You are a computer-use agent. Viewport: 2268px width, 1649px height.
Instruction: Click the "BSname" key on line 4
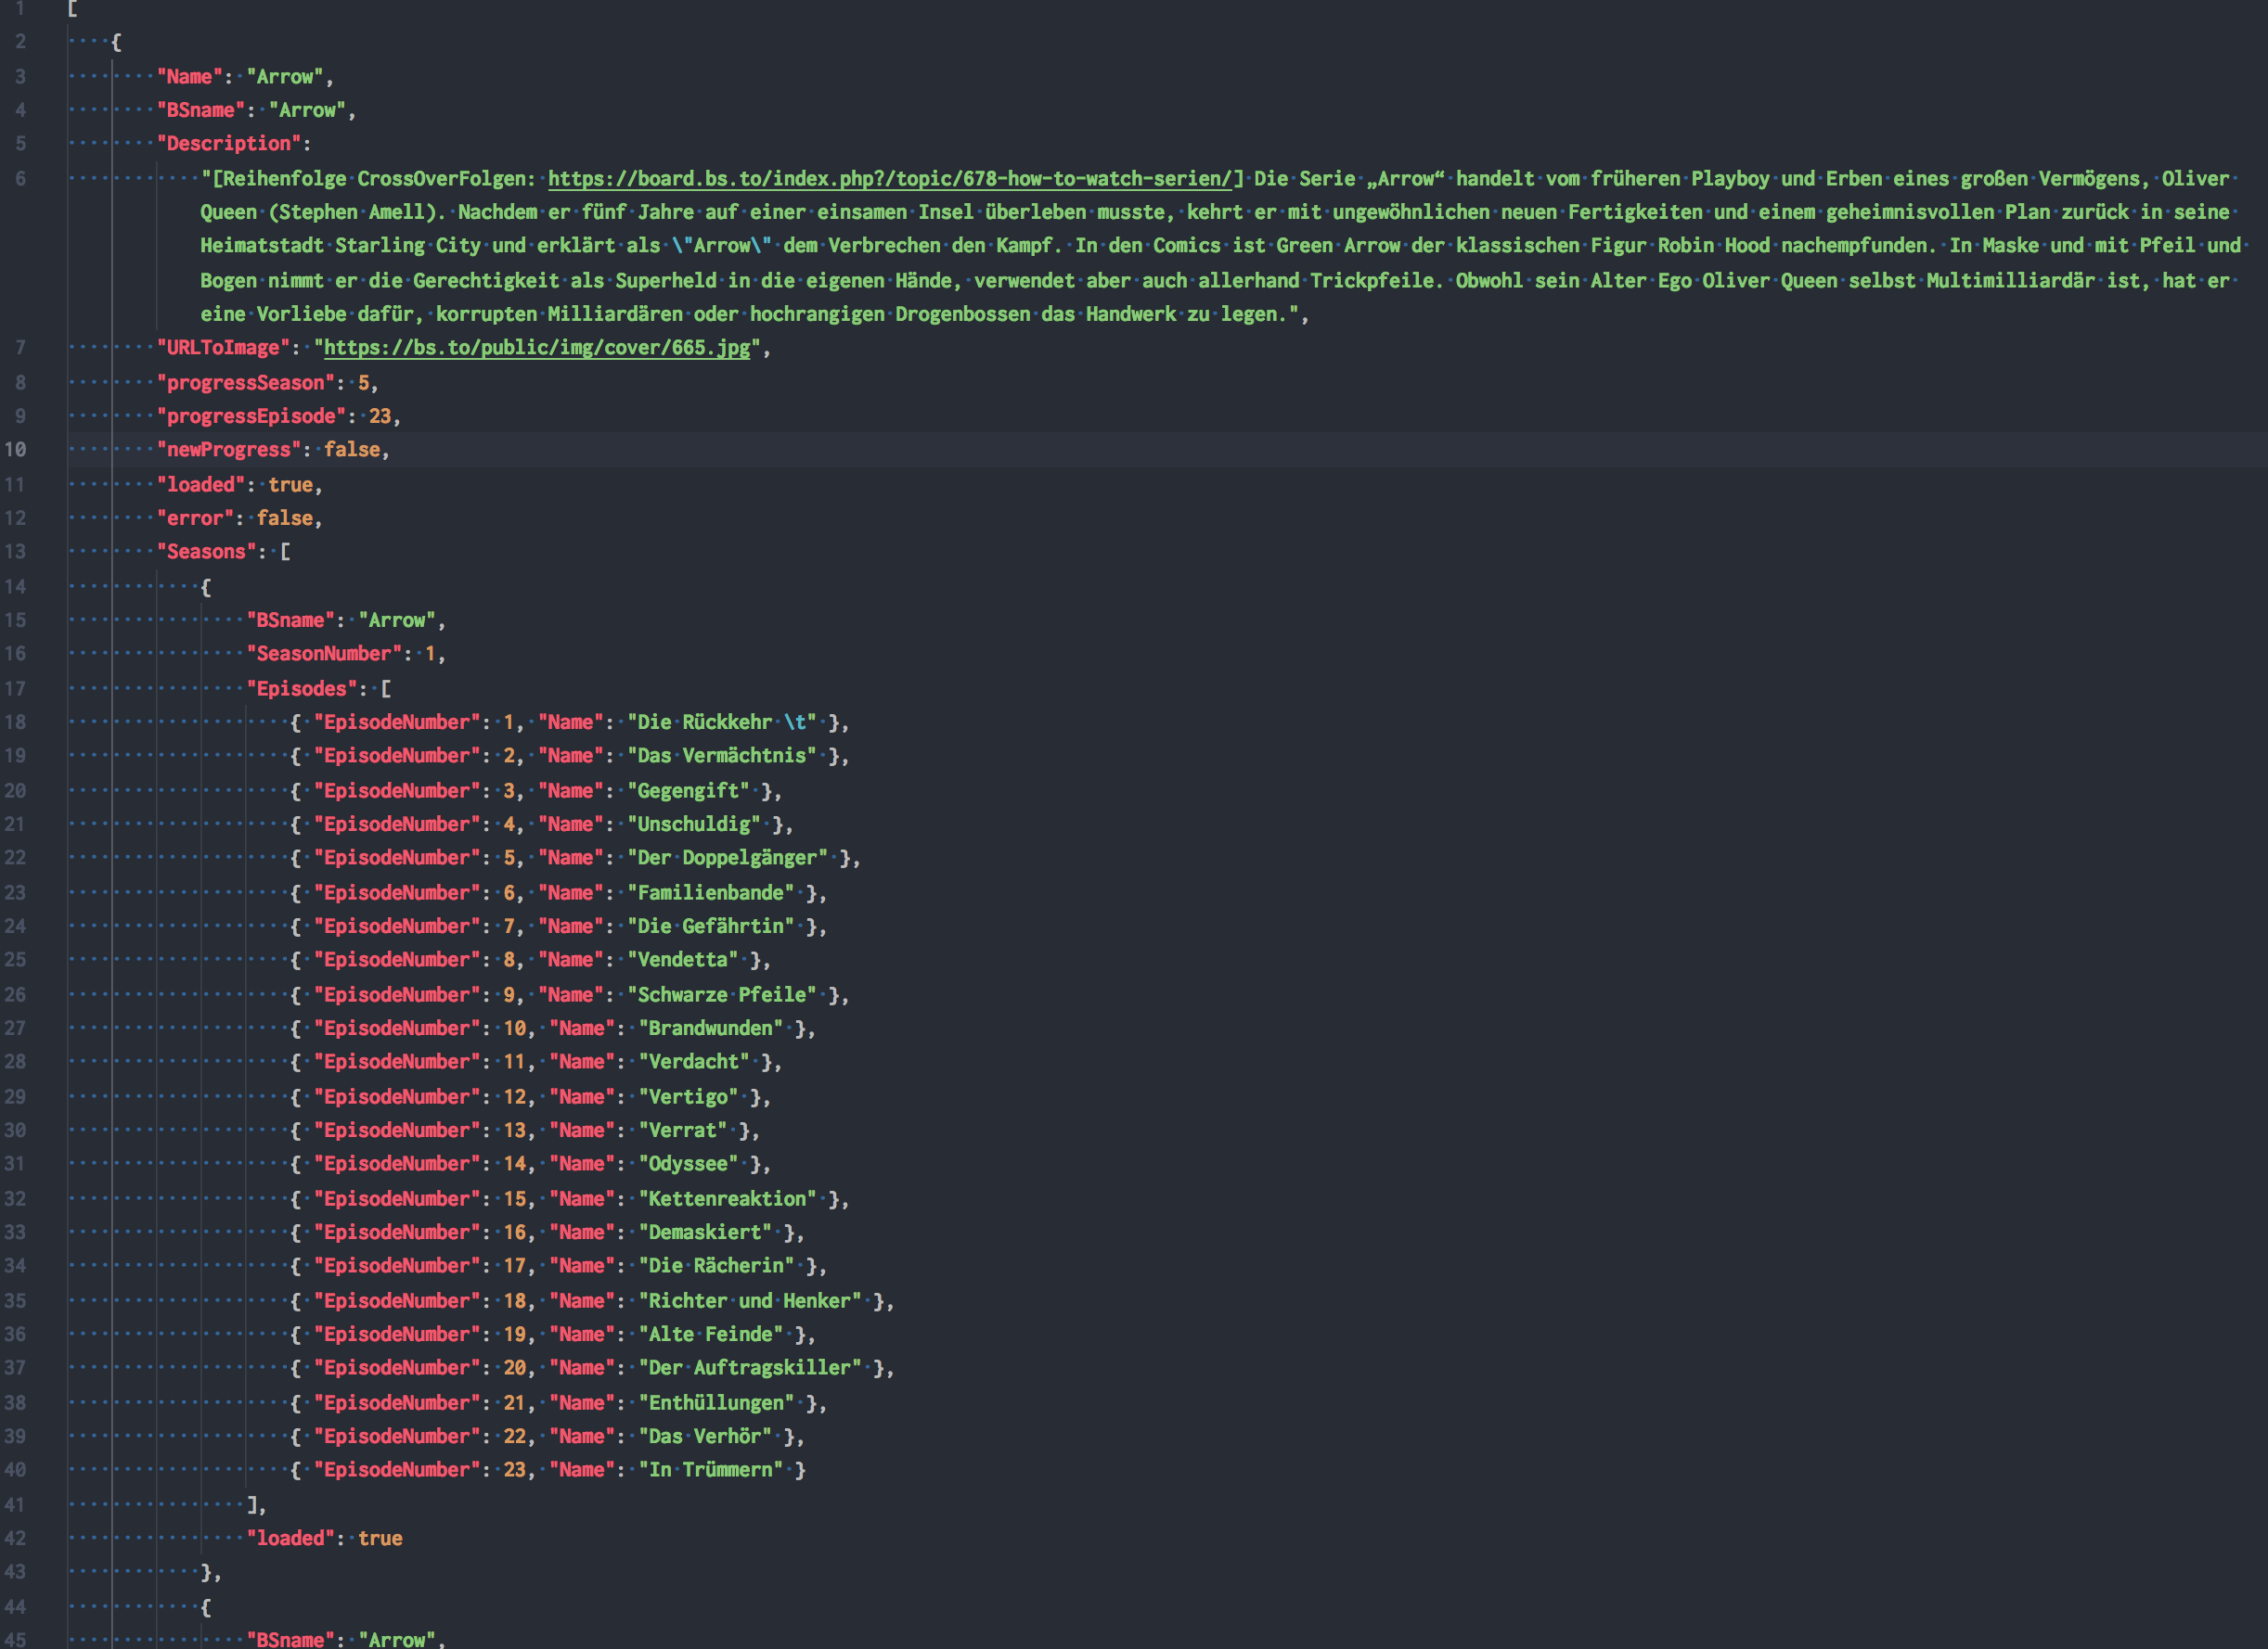(201, 110)
